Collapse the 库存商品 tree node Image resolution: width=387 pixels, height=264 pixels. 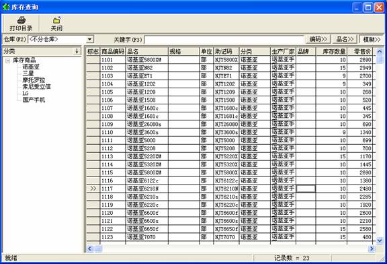coord(8,60)
